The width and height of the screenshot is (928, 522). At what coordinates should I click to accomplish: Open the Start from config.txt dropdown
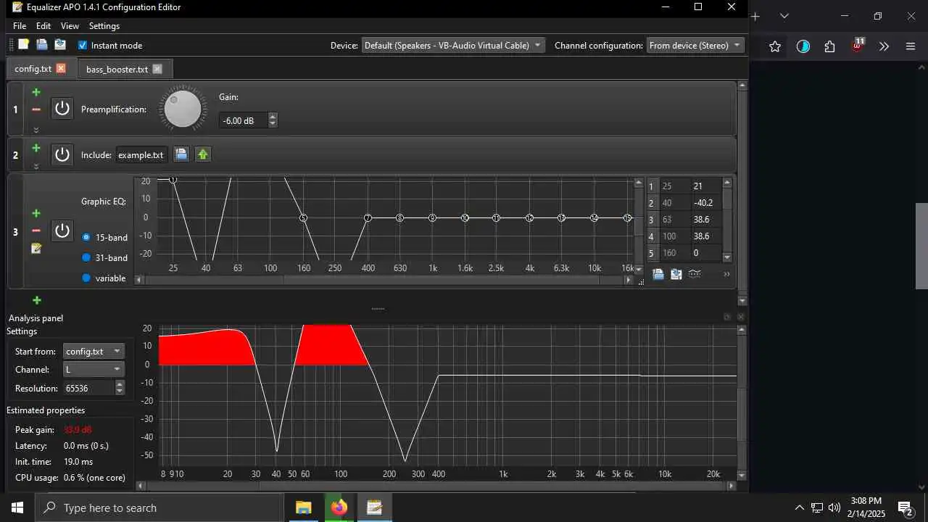(94, 352)
